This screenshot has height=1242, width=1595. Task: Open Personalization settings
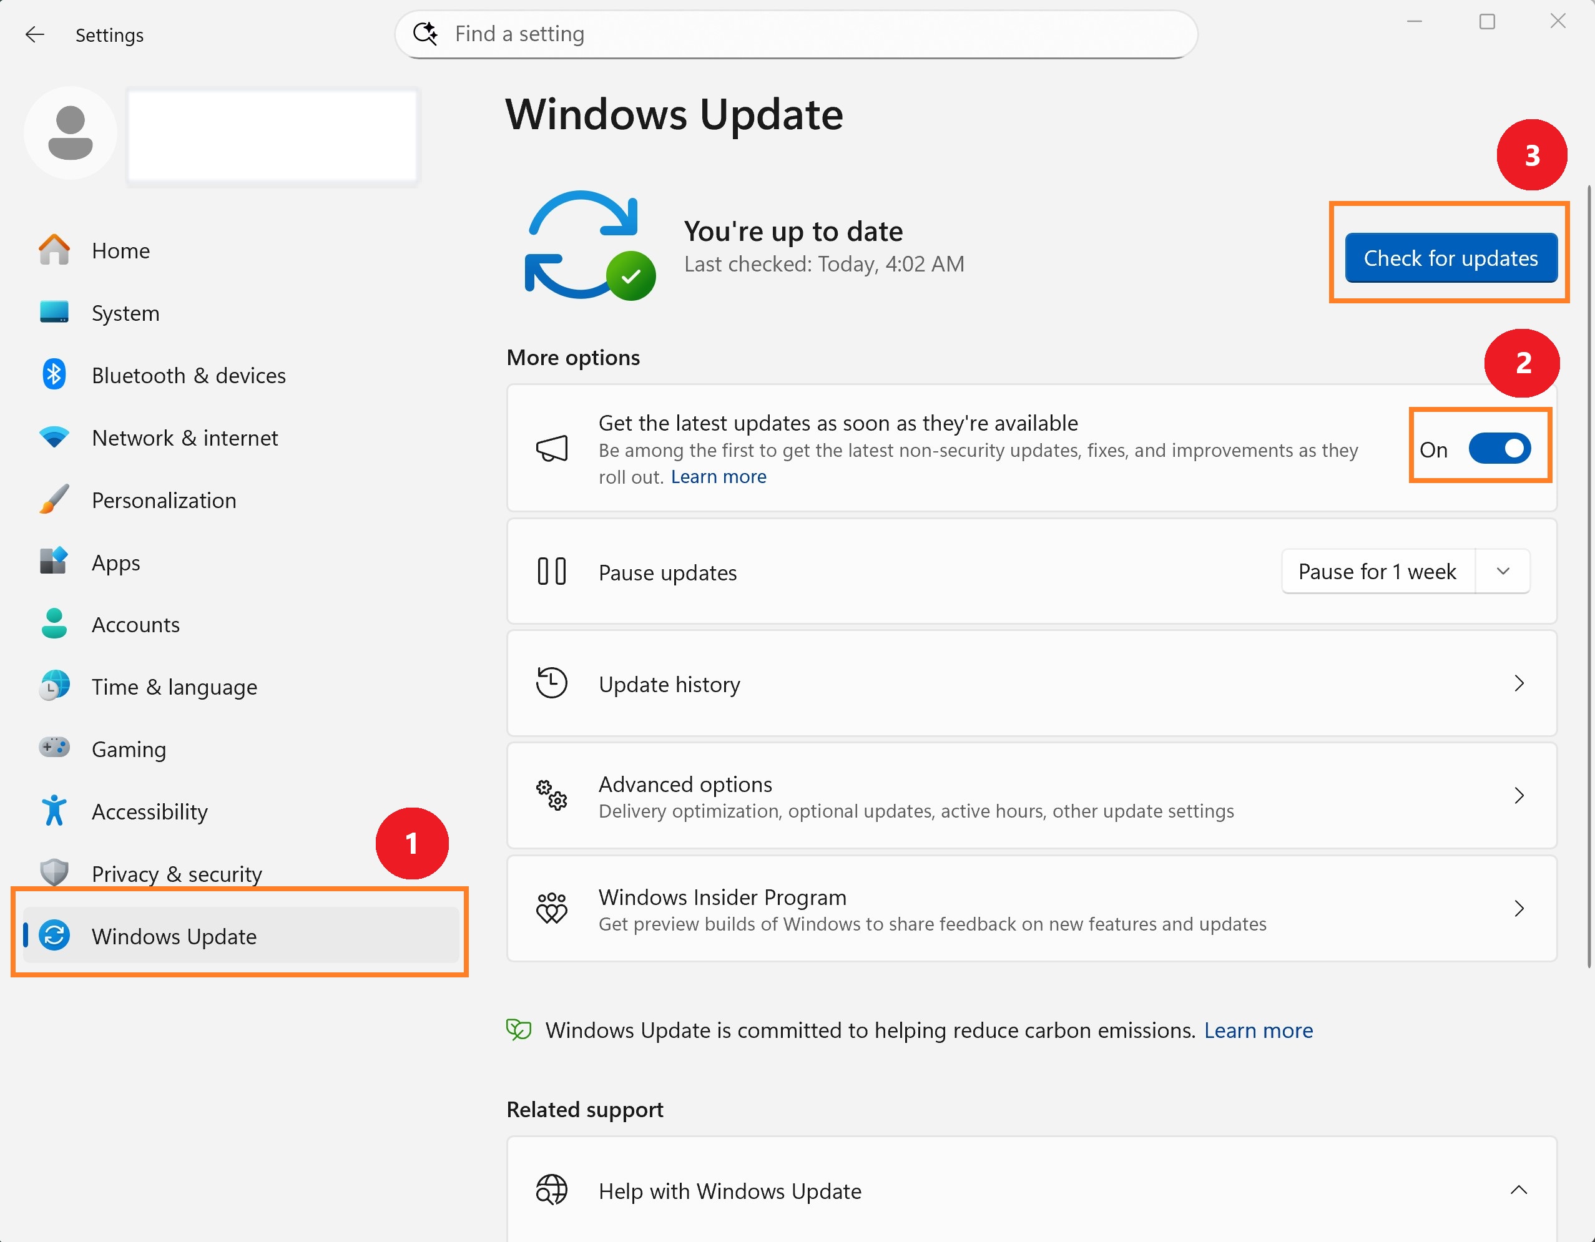coord(241,499)
